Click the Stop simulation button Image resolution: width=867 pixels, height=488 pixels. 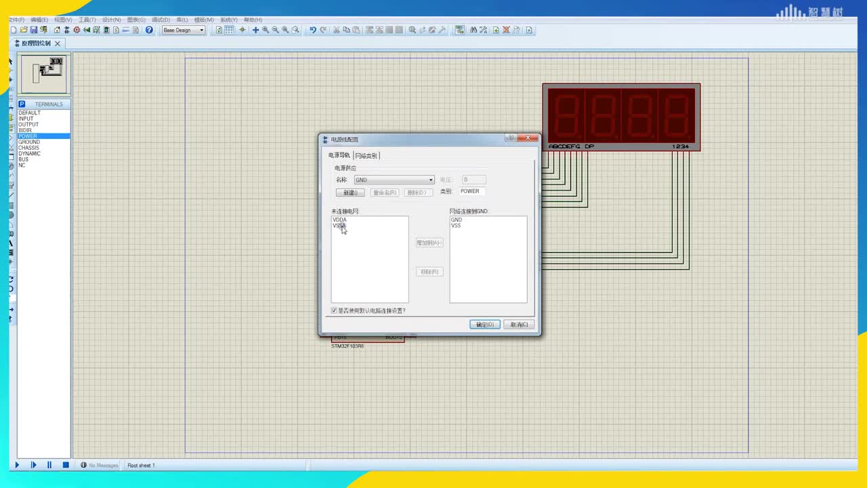coord(66,465)
